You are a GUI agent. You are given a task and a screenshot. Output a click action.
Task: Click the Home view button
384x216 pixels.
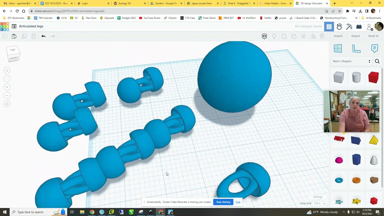[7, 70]
